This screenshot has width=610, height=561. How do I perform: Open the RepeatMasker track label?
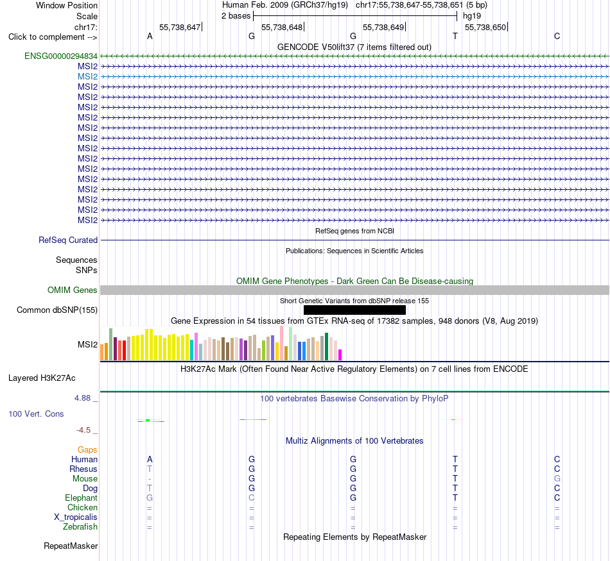point(71,546)
